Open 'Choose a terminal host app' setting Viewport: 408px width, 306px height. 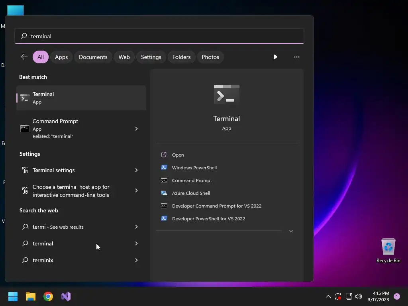click(x=81, y=191)
